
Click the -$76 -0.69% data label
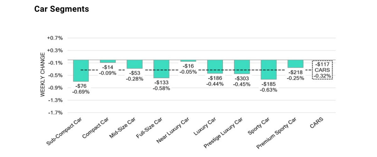81,89
